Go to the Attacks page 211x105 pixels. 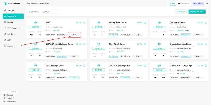pyautogui.click(x=13, y=22)
